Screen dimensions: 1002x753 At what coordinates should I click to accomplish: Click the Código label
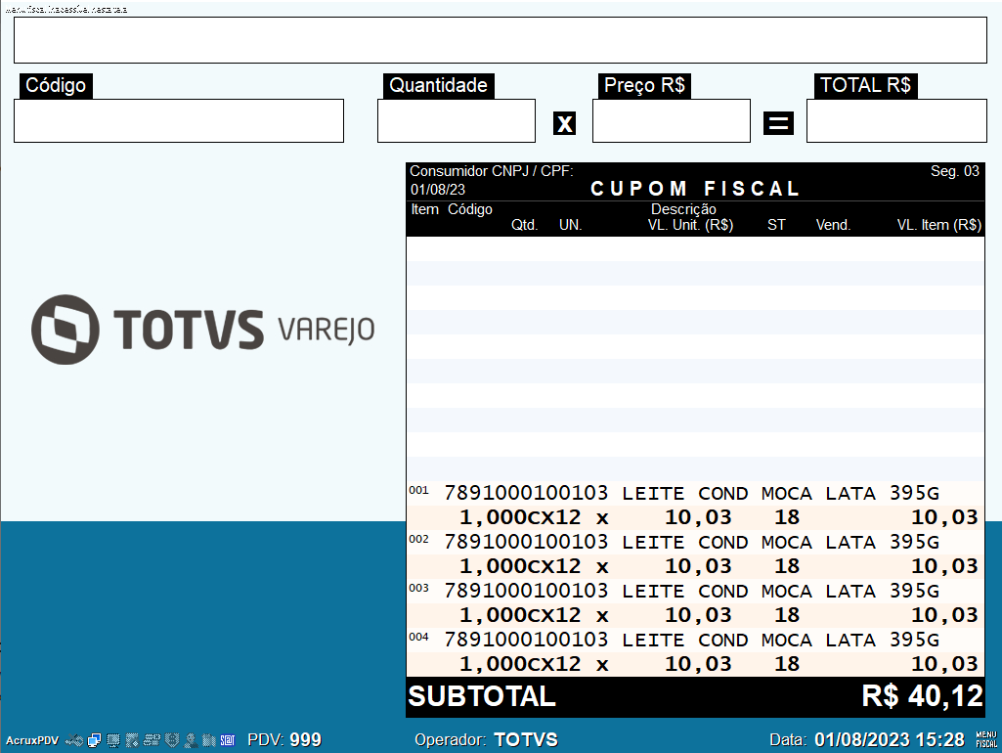(56, 85)
